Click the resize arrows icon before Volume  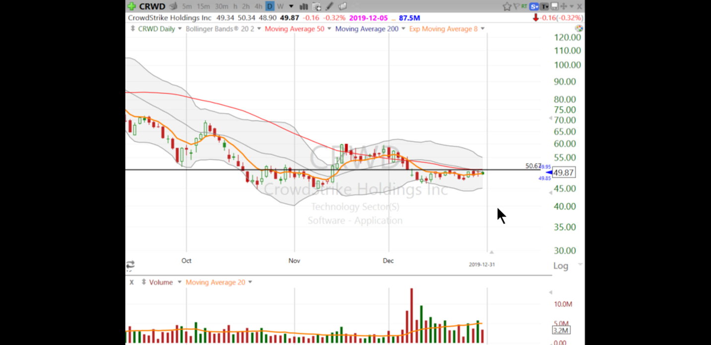[144, 282]
